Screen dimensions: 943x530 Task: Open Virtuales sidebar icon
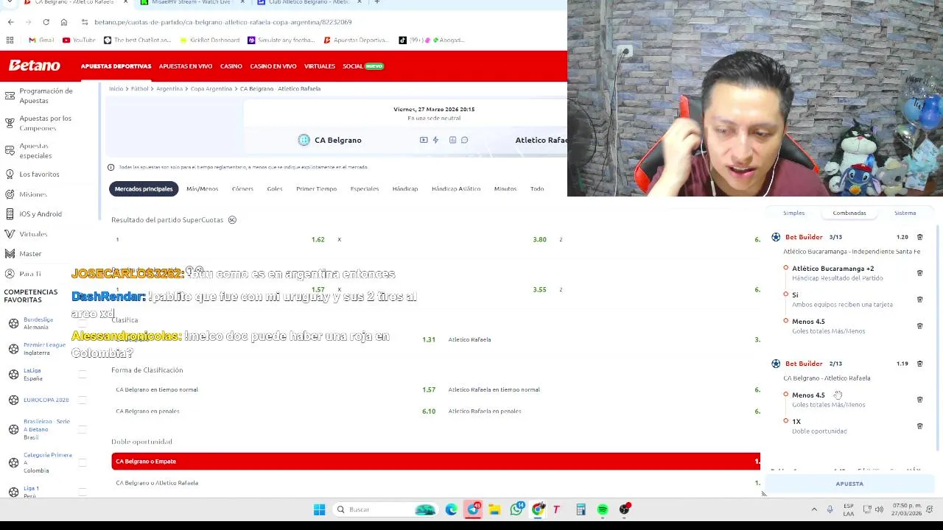pos(10,234)
